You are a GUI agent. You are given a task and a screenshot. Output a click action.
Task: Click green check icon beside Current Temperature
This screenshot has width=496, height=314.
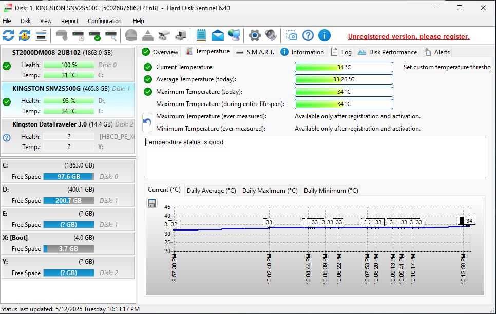coord(148,67)
